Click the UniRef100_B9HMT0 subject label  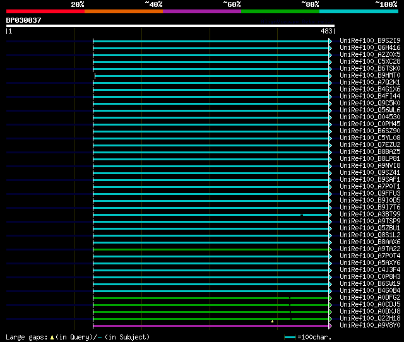tap(370, 76)
